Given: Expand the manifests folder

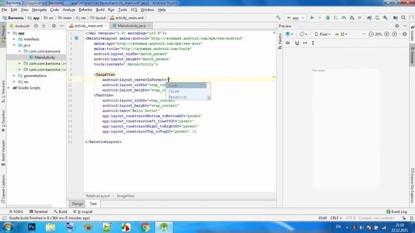Looking at the screenshot, I should click(x=14, y=39).
